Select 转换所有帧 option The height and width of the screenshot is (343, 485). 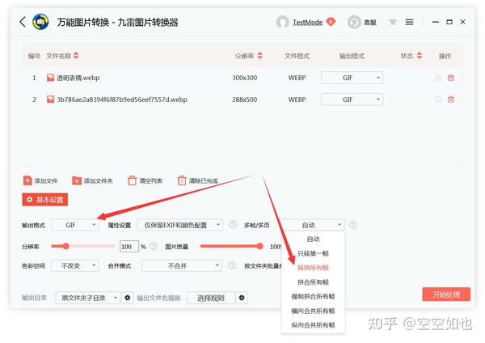[313, 268]
